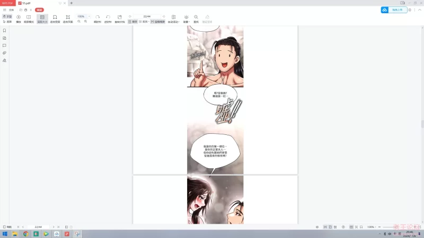Click the red highlighted tab pill button
Screen dimensions: 424x238
click(x=39, y=10)
